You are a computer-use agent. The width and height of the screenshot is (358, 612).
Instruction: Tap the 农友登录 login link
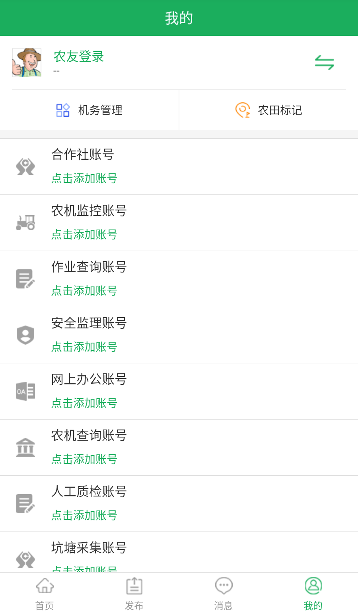pos(79,57)
